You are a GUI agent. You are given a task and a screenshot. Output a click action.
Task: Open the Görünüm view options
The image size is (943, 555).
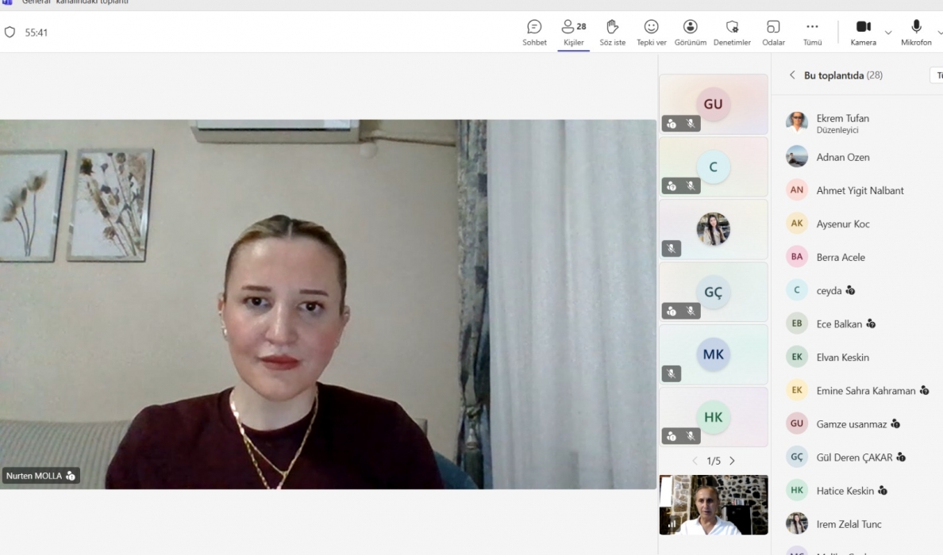pyautogui.click(x=690, y=32)
